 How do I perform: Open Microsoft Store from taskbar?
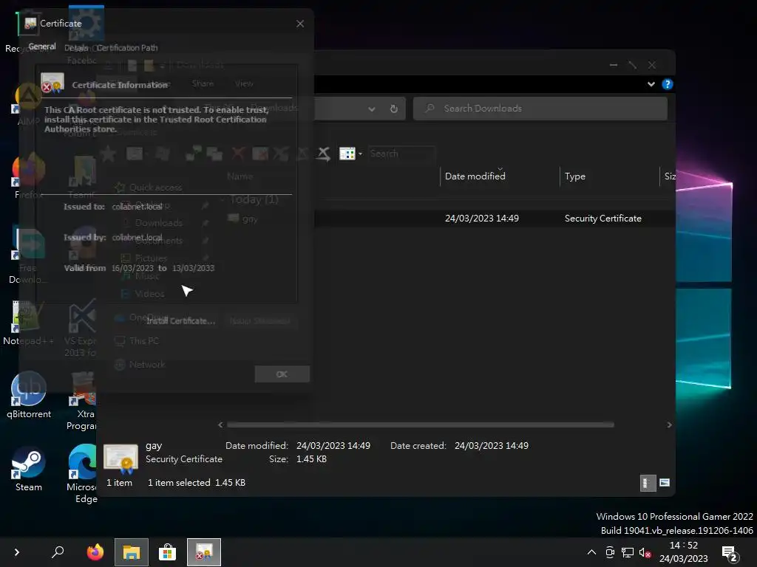(x=168, y=552)
